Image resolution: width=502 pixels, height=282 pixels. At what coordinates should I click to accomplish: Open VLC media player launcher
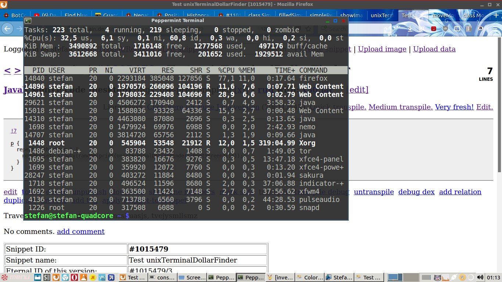pyautogui.click(x=83, y=277)
